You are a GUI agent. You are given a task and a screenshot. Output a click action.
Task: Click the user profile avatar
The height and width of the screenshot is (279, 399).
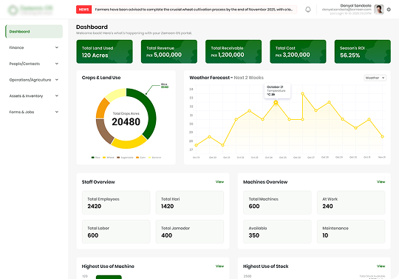(x=379, y=10)
